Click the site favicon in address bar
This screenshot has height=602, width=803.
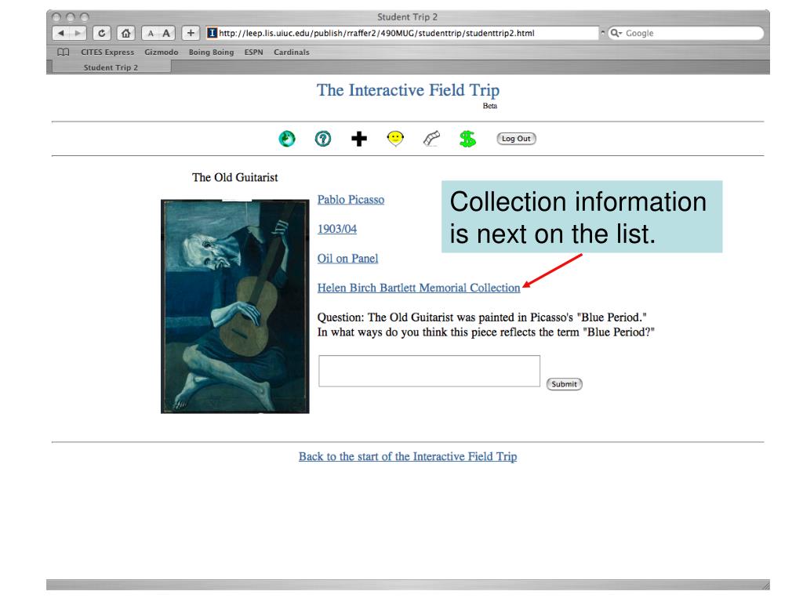(212, 33)
